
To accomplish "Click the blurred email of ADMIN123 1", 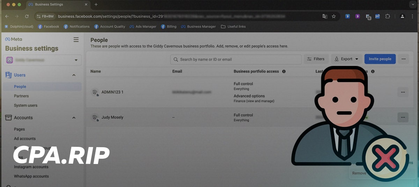I will click(x=192, y=92).
